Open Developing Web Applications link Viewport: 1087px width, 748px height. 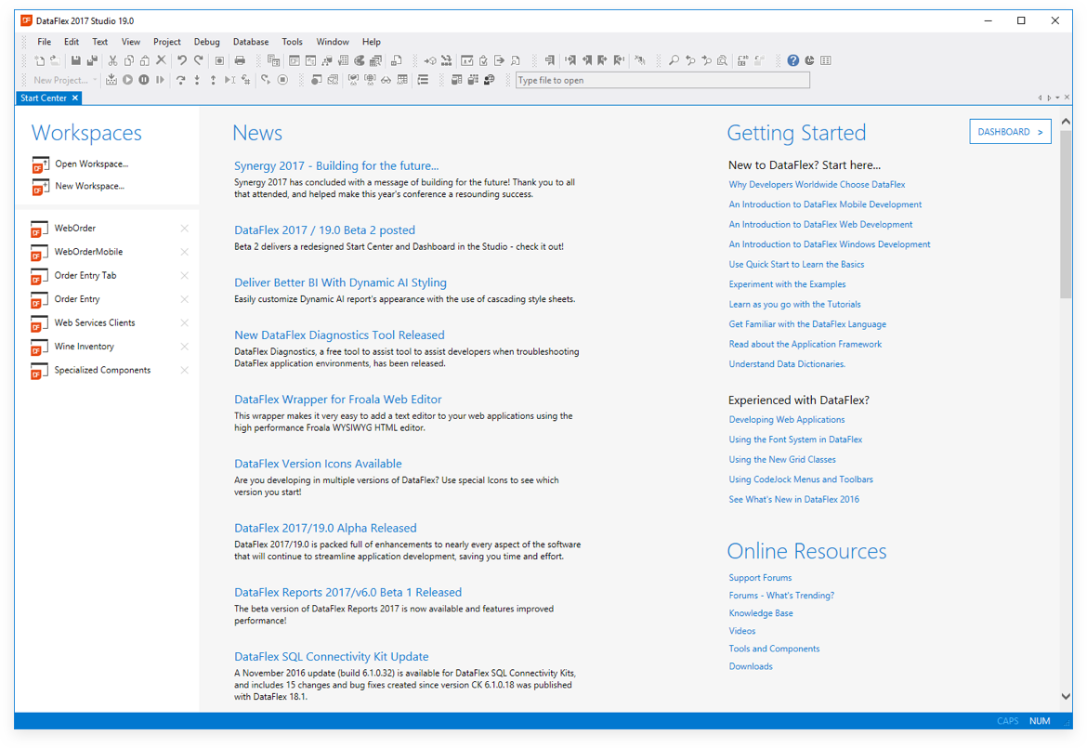[787, 419]
